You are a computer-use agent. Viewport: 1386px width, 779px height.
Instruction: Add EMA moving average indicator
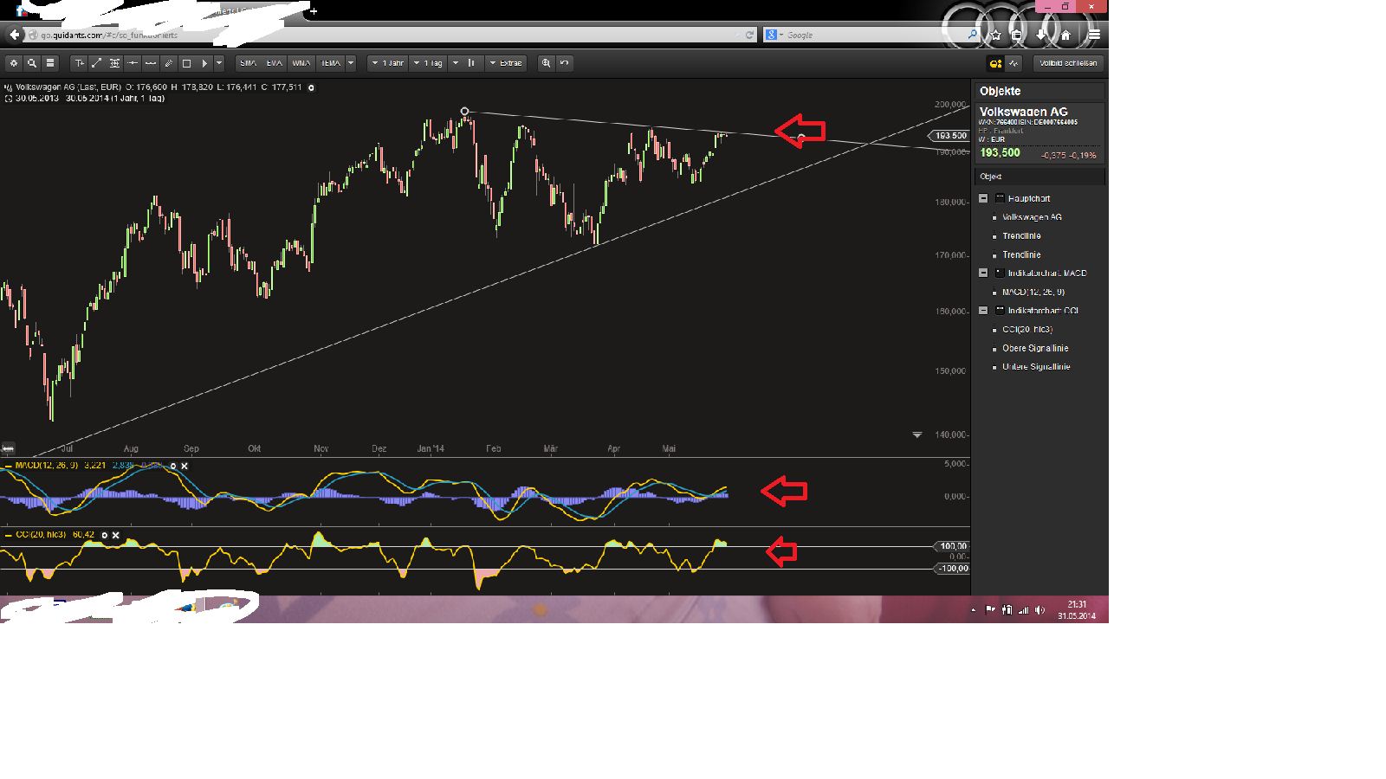tap(275, 63)
